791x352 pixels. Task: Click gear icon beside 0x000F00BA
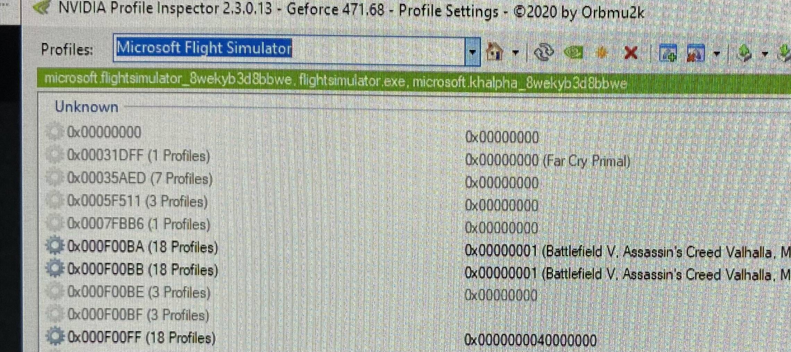(x=55, y=246)
